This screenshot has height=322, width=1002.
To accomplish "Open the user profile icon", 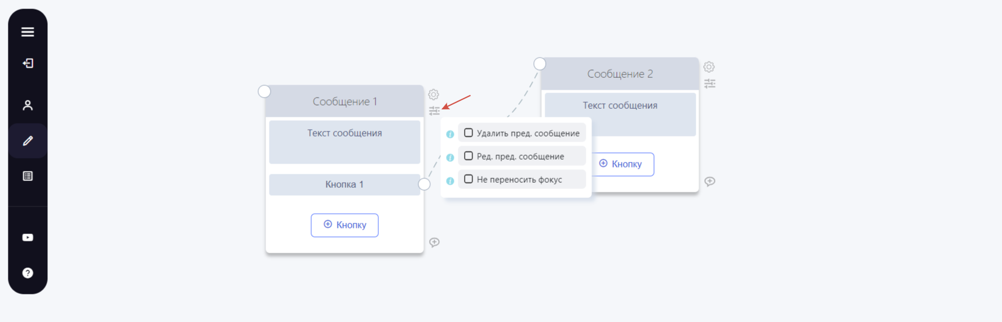I will coord(28,105).
